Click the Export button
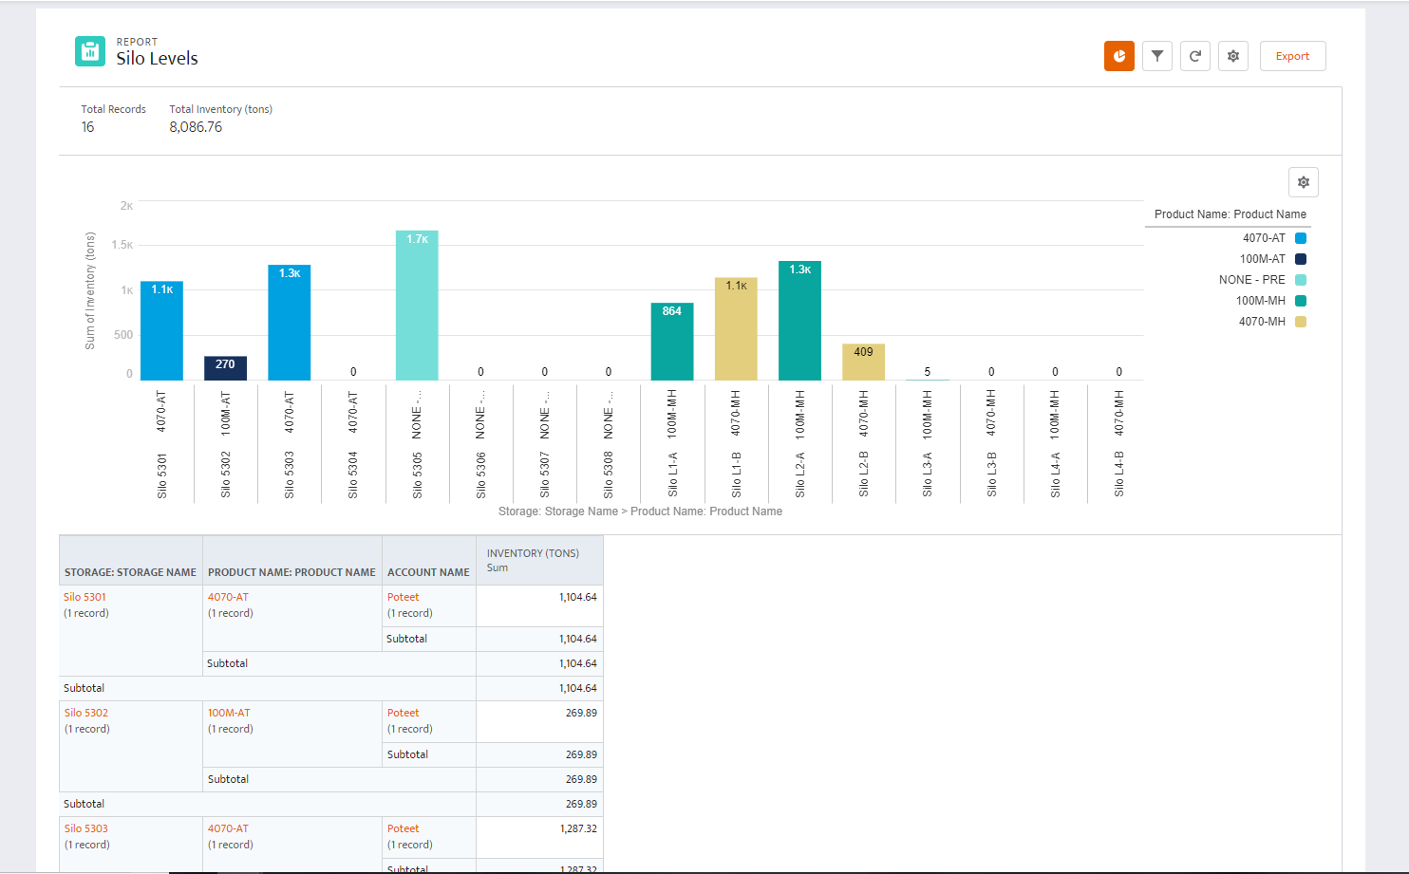 (x=1292, y=56)
